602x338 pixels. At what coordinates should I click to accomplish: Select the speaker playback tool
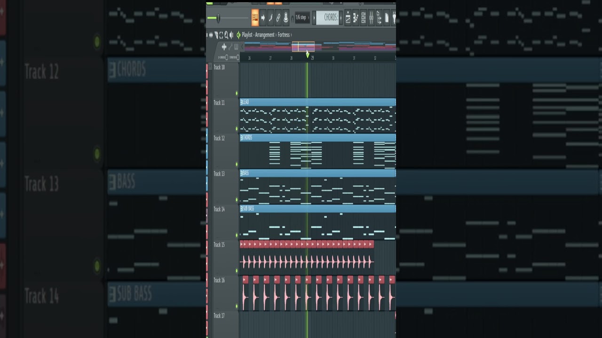click(x=231, y=35)
